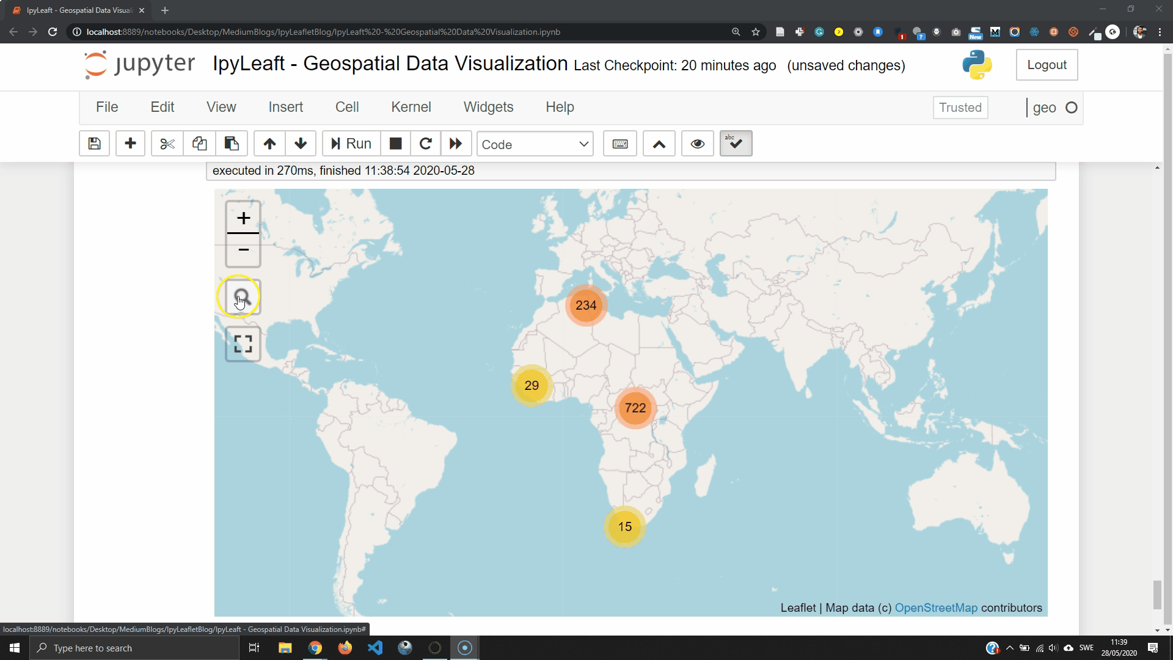This screenshot has height=660, width=1173.
Task: Click the Logout button
Action: [x=1047, y=65]
